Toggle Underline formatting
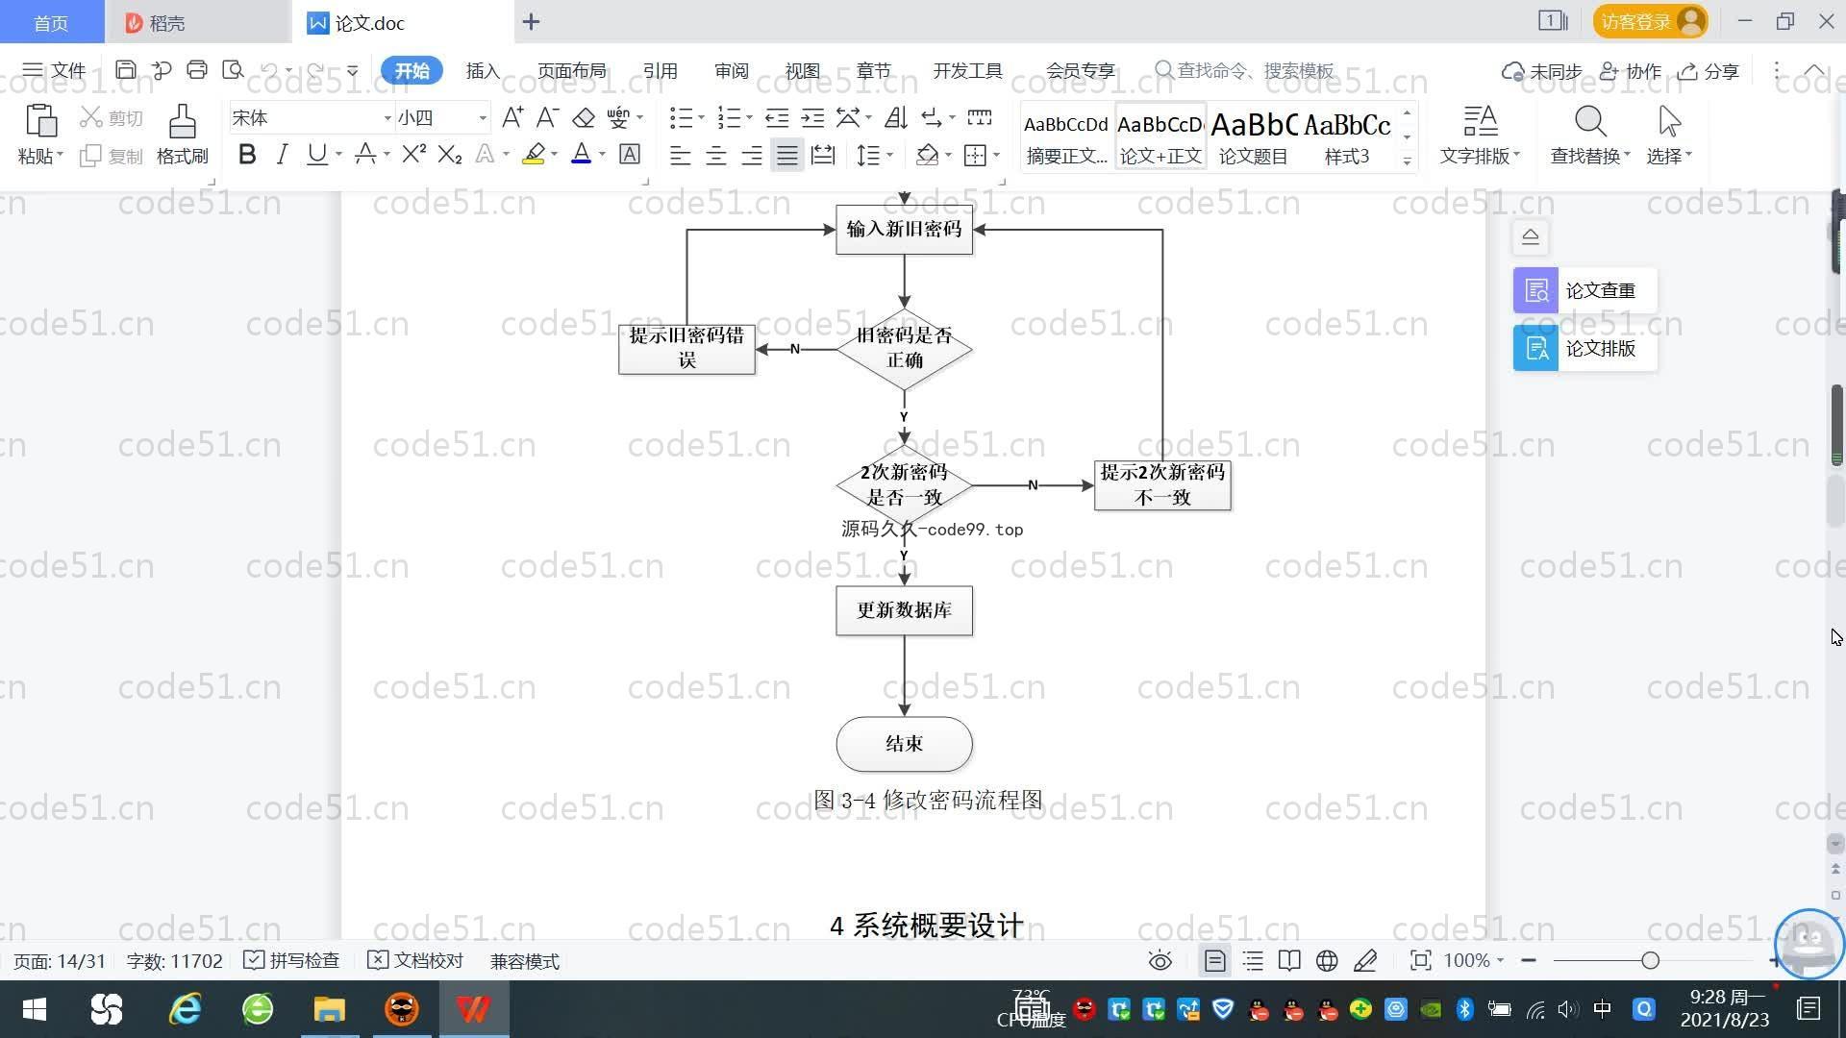 coord(317,154)
